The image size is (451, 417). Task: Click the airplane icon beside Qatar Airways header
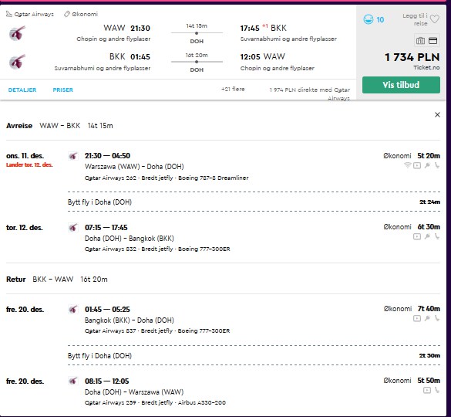point(9,14)
